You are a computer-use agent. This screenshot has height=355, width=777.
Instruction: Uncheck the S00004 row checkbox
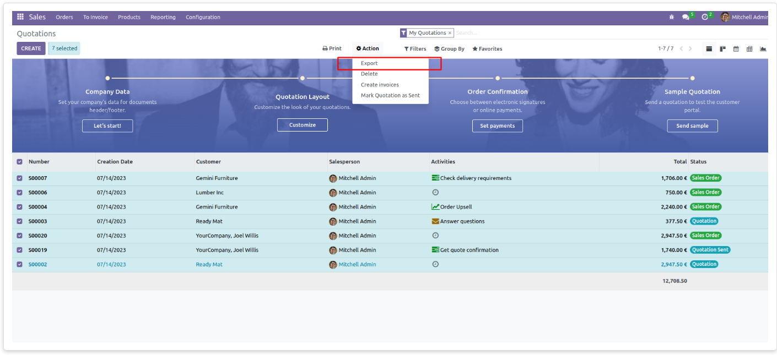[20, 207]
